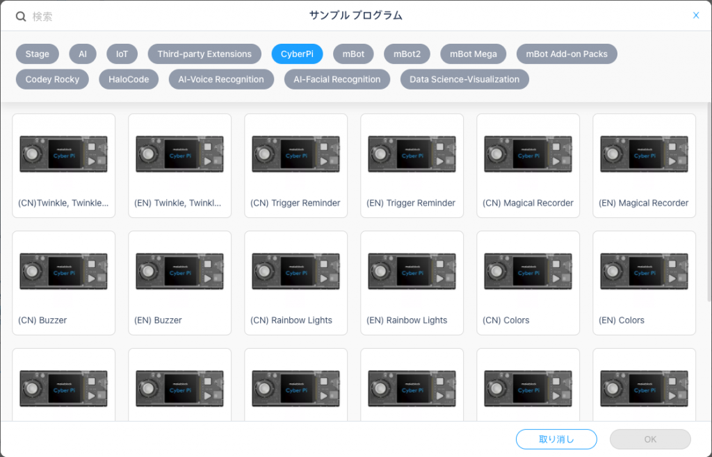Choose the mBot2 category
The width and height of the screenshot is (712, 457).
pyautogui.click(x=407, y=54)
